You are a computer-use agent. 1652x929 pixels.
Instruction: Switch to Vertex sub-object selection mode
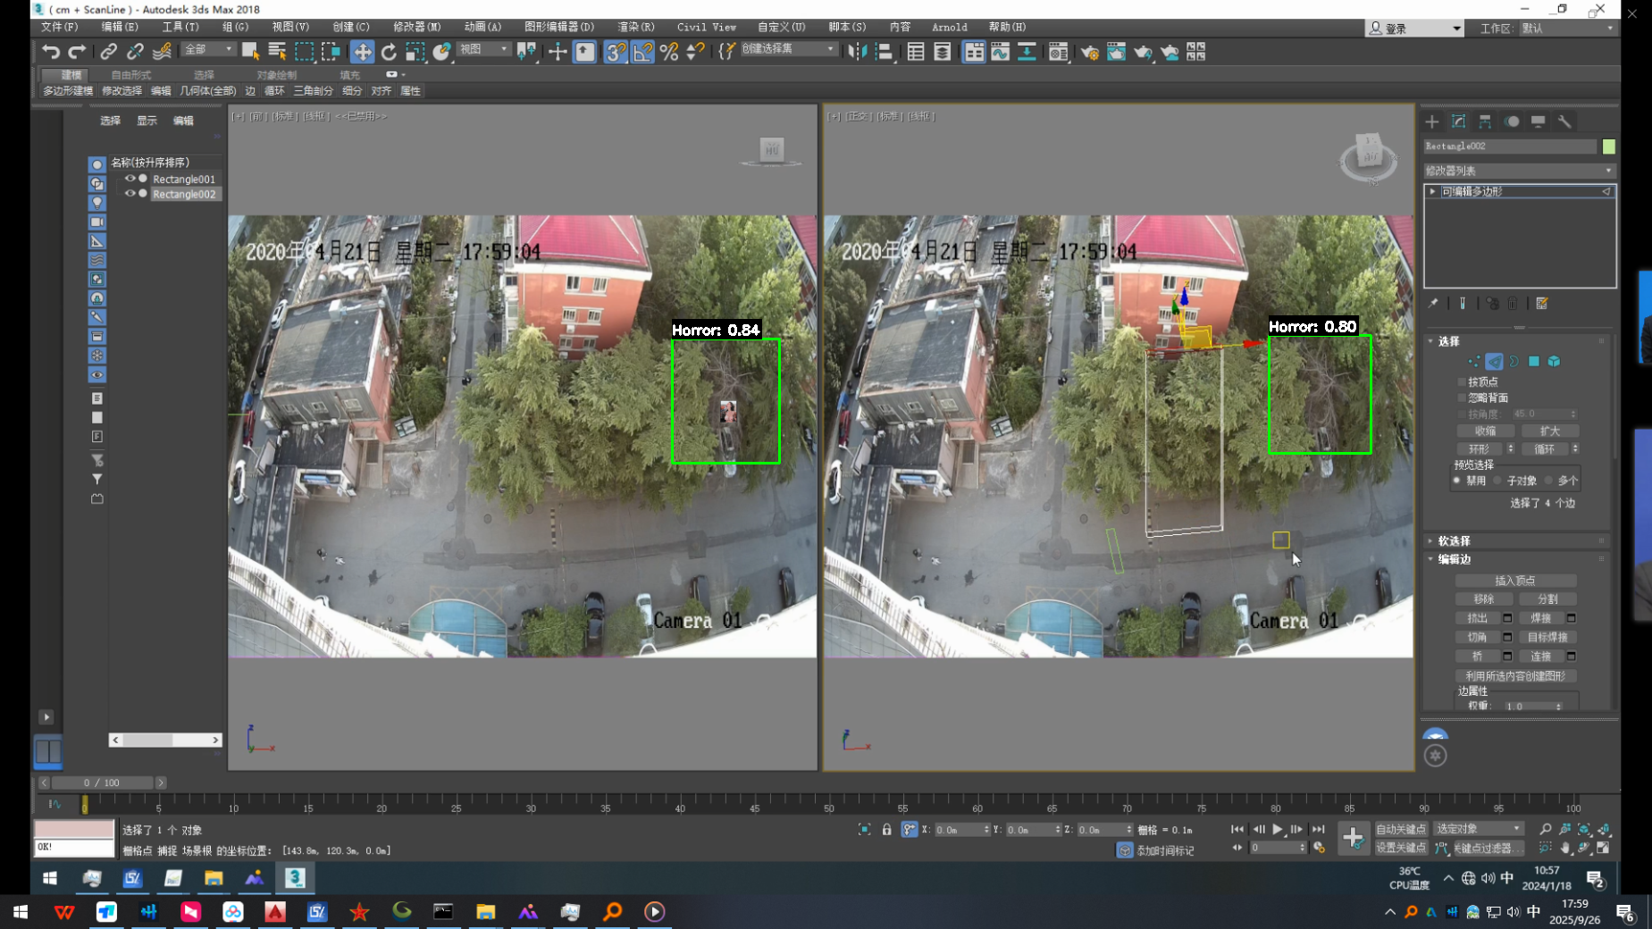coord(1473,362)
